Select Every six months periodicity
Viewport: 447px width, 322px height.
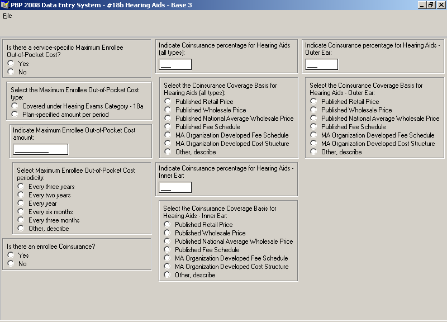(x=21, y=211)
